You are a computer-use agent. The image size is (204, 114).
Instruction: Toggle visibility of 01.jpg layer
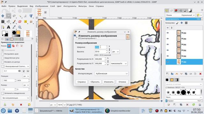point(168,62)
